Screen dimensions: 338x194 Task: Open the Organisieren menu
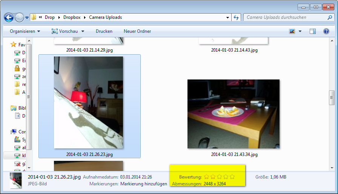tap(25, 31)
